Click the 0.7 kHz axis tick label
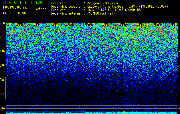This screenshot has width=180, height=114. click(2, 94)
